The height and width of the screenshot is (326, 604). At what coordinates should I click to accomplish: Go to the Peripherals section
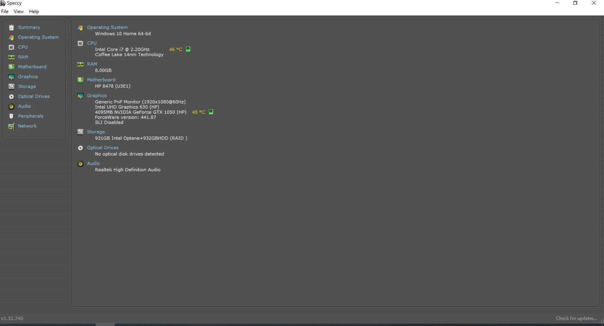click(x=31, y=116)
